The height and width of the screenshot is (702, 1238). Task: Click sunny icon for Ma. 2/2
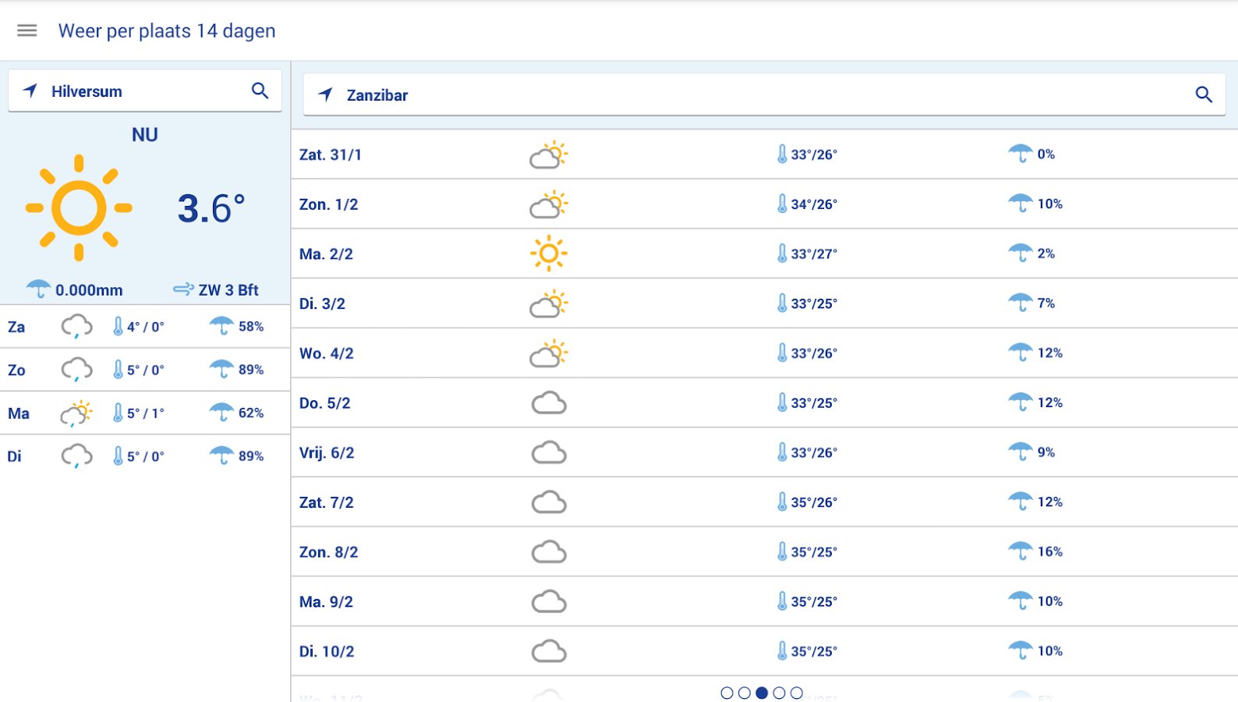(x=549, y=253)
